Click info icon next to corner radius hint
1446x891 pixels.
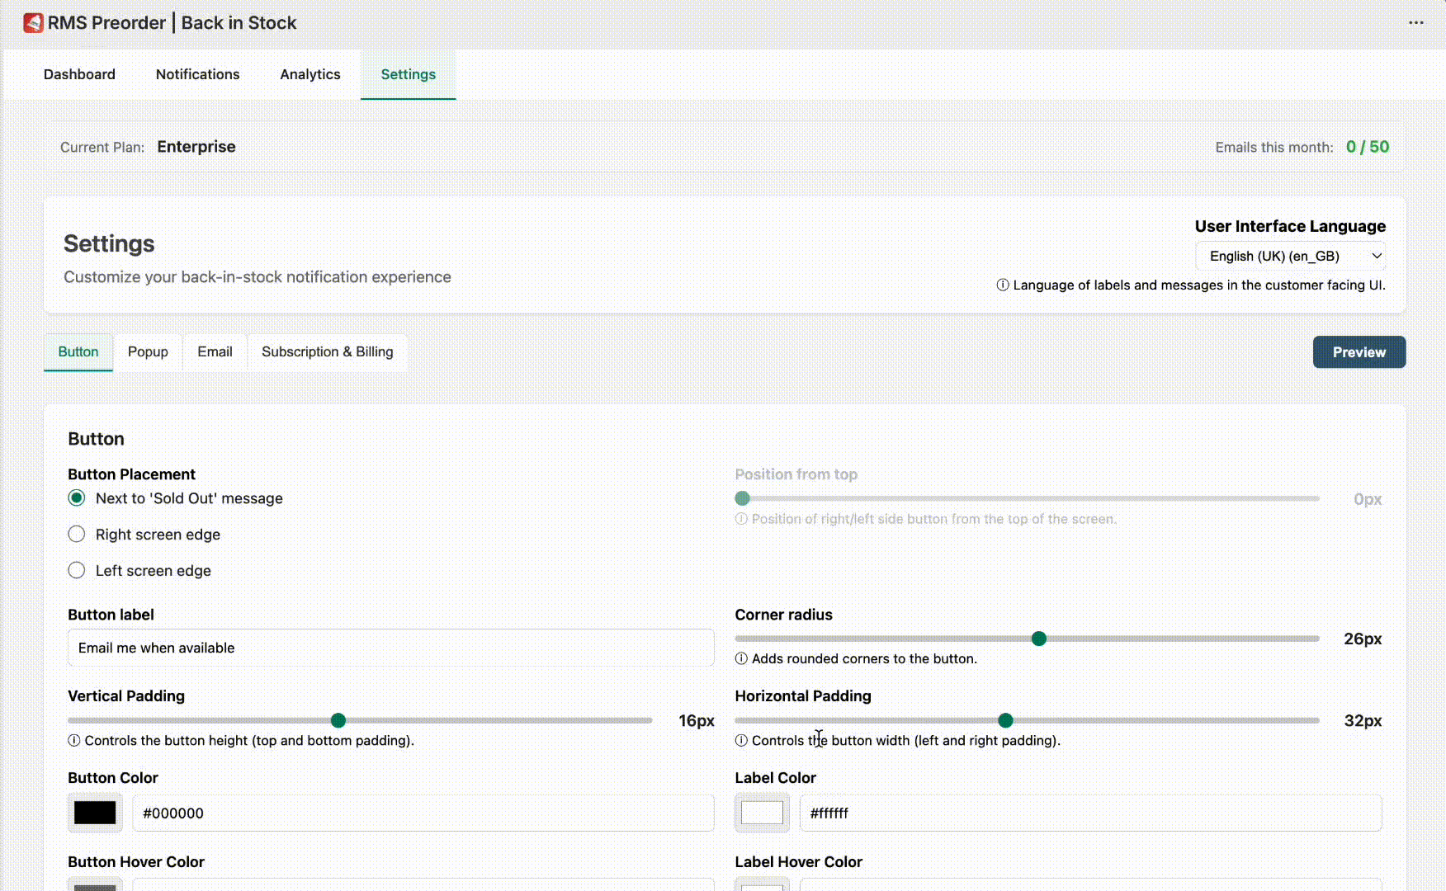741,658
